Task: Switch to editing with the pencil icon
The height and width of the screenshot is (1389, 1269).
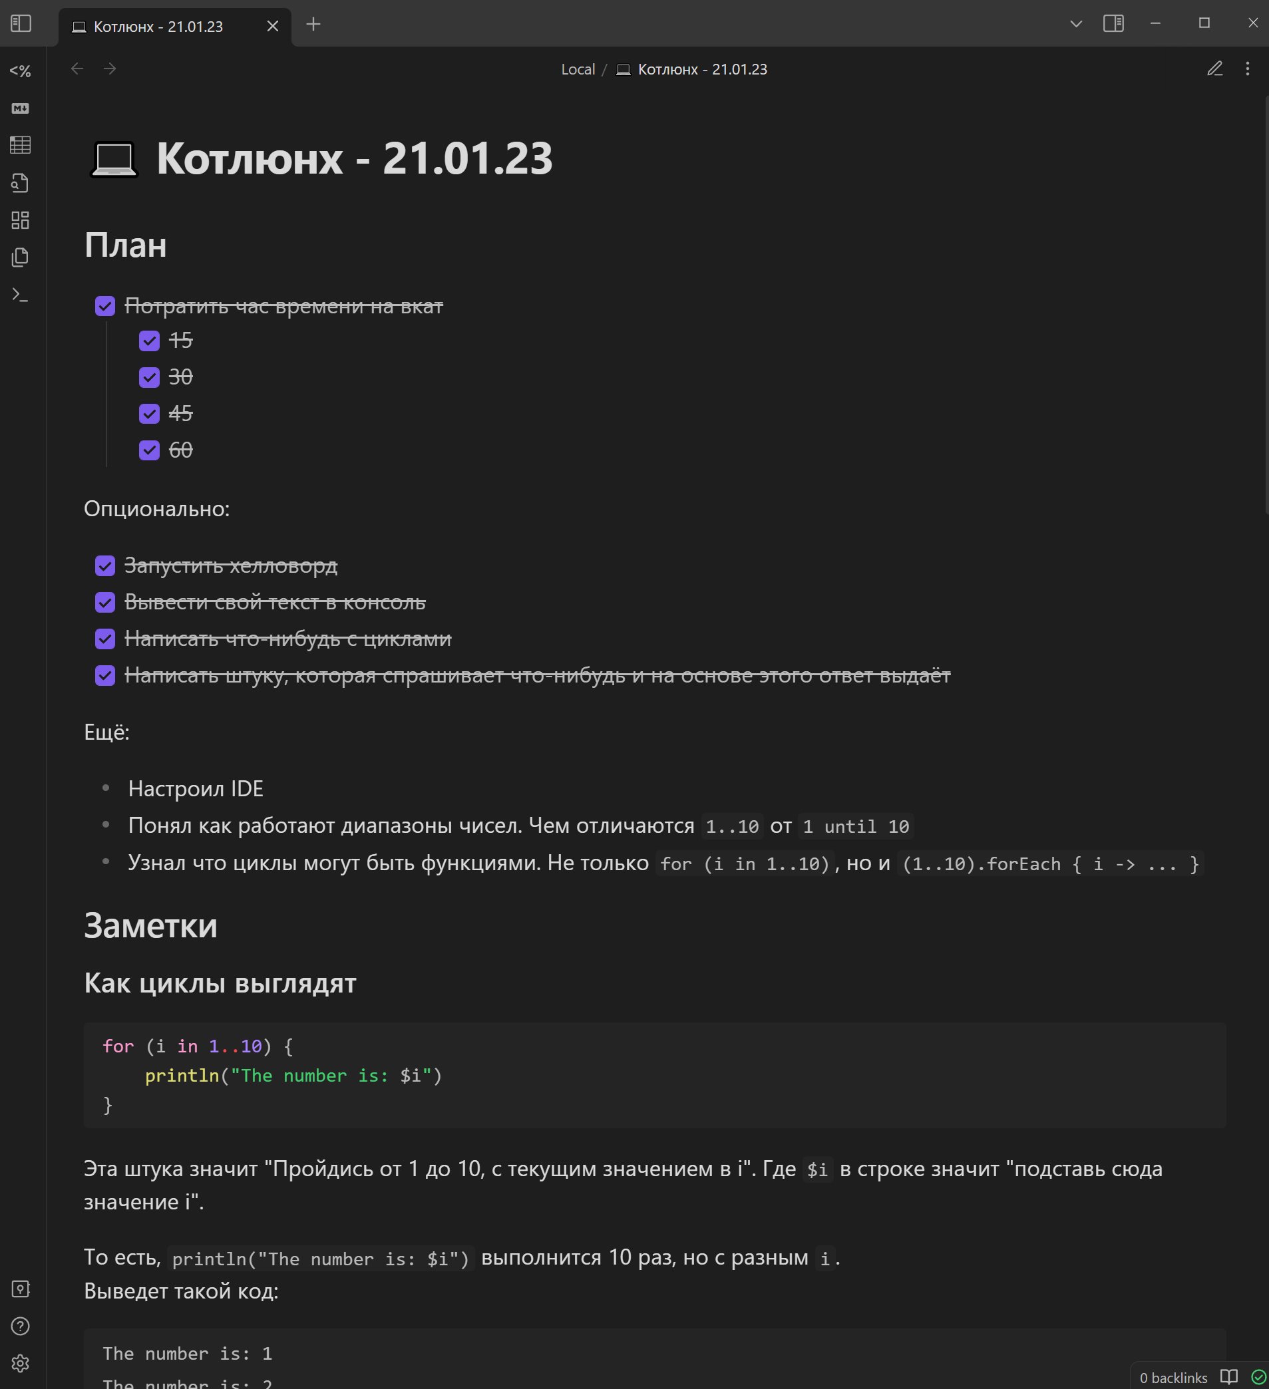Action: [1215, 69]
